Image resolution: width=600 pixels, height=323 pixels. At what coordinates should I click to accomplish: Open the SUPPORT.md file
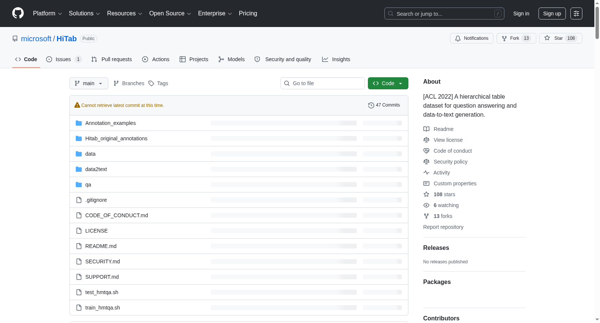[x=102, y=277]
